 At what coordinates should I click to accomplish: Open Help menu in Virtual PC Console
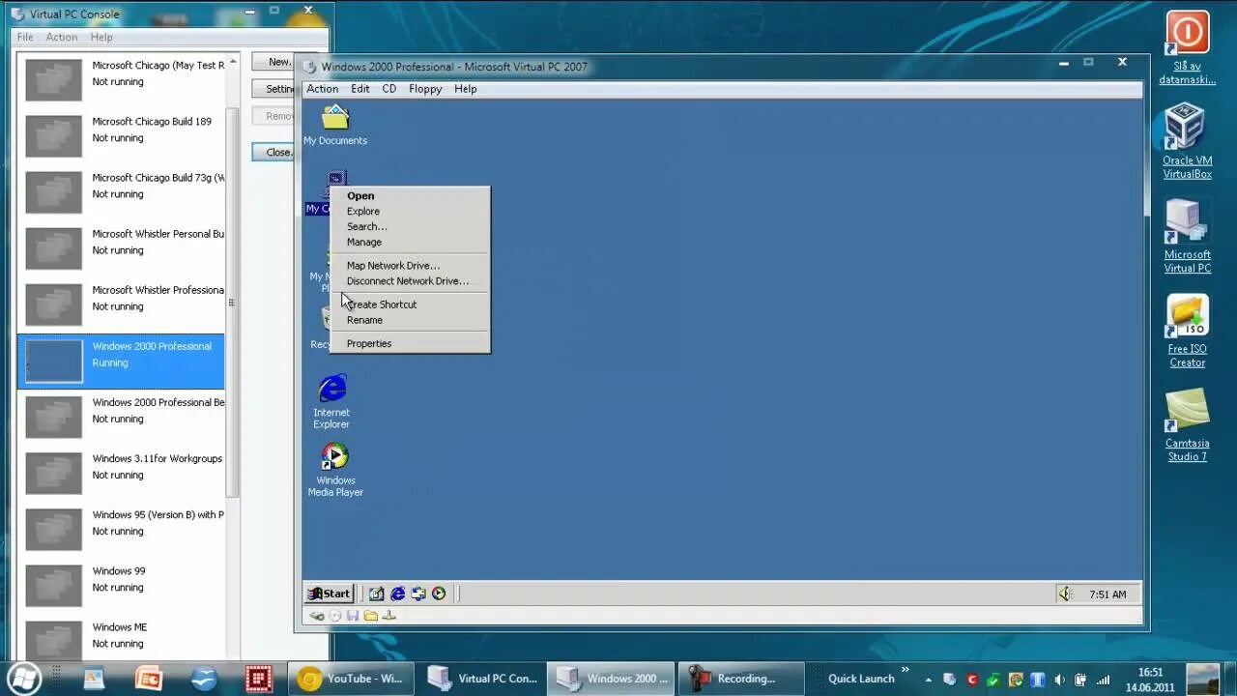click(101, 37)
